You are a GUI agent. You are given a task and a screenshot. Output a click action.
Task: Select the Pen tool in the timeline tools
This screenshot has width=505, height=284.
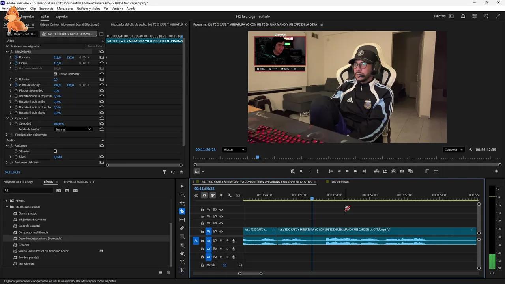click(182, 228)
